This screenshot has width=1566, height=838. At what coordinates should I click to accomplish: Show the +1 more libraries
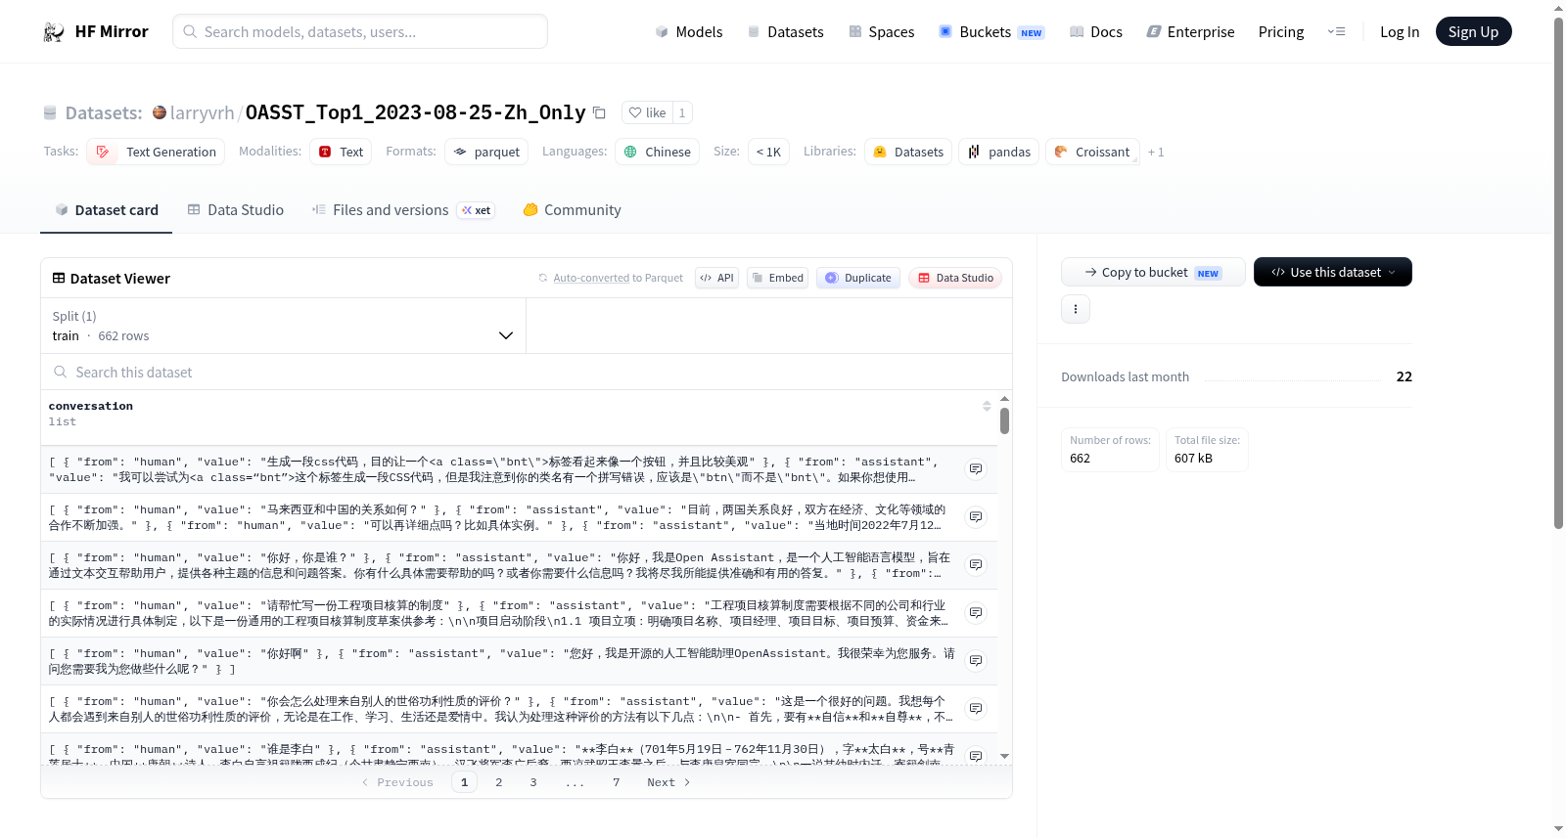click(x=1156, y=153)
